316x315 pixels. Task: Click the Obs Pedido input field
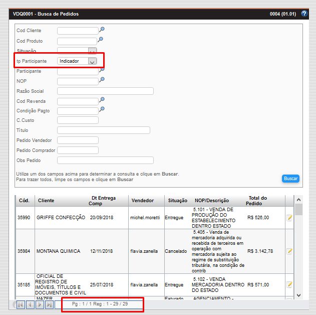point(105,161)
